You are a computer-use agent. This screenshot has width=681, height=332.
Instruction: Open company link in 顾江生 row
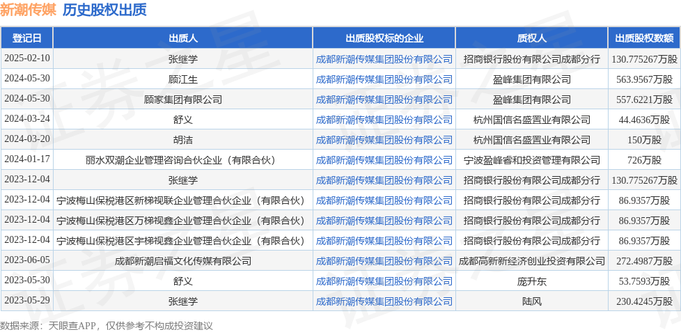click(x=384, y=79)
